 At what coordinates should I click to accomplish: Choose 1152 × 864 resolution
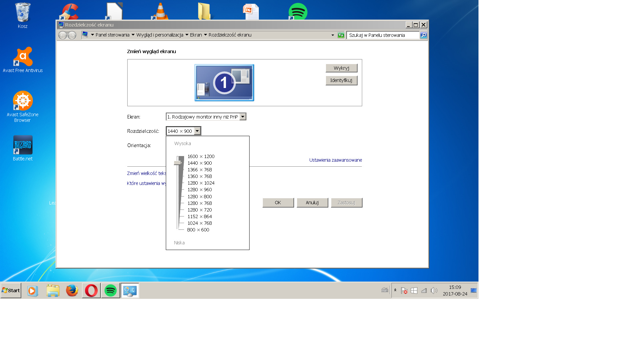(x=199, y=216)
